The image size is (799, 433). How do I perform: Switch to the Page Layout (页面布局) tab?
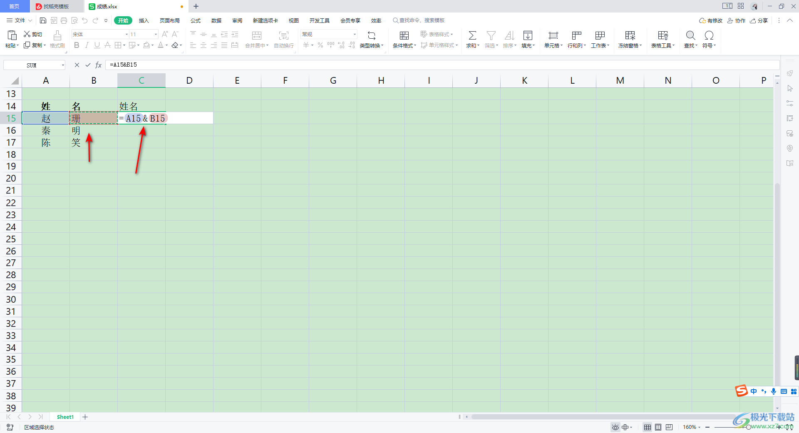(170, 20)
